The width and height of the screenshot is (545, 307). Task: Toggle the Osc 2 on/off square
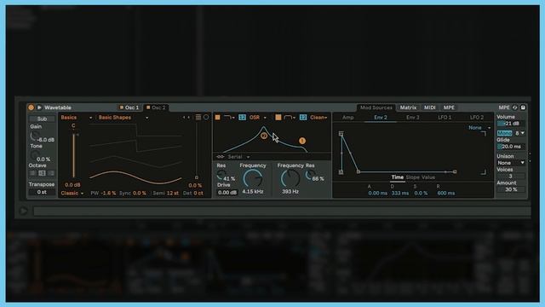pos(148,107)
